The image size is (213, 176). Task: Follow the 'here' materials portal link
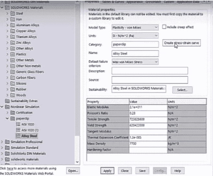point(10,169)
